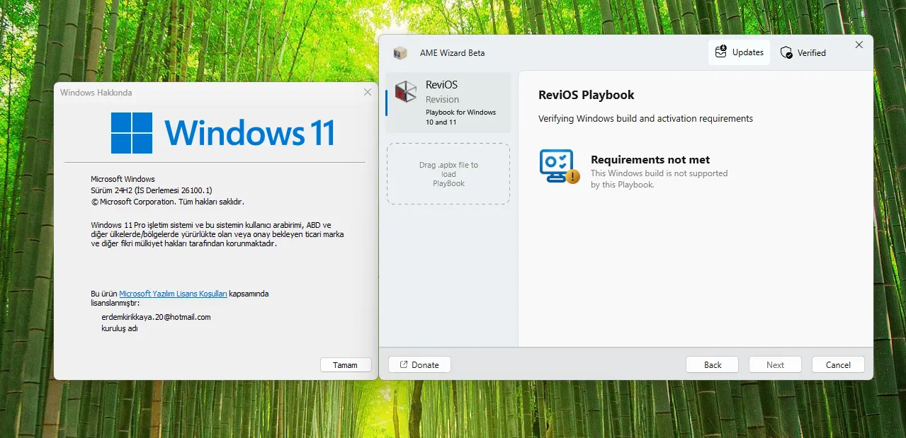Click "Microsoft Windows" text in About dialog
This screenshot has height=438, width=906.
tap(123, 179)
